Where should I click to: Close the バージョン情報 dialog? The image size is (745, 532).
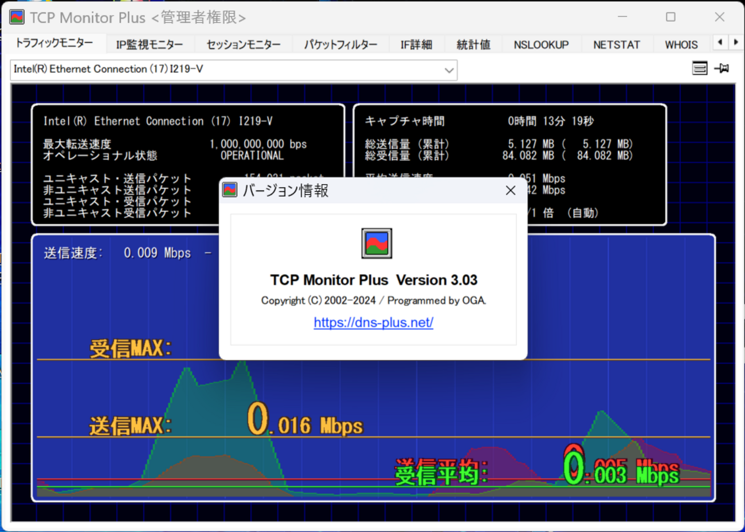tap(511, 190)
